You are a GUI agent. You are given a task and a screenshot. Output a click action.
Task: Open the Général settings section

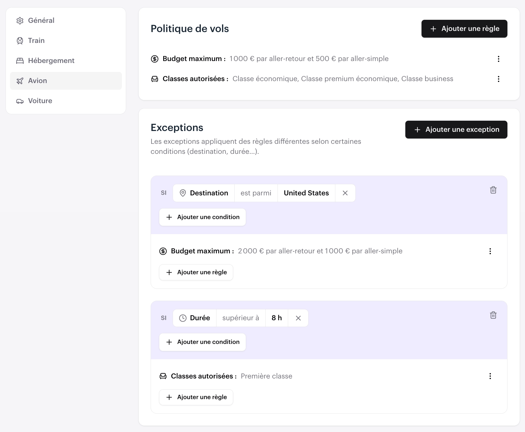pos(66,21)
